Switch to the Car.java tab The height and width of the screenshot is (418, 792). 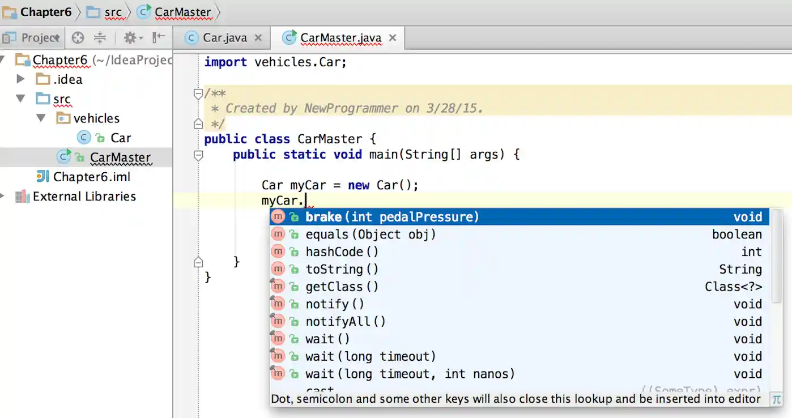(224, 38)
